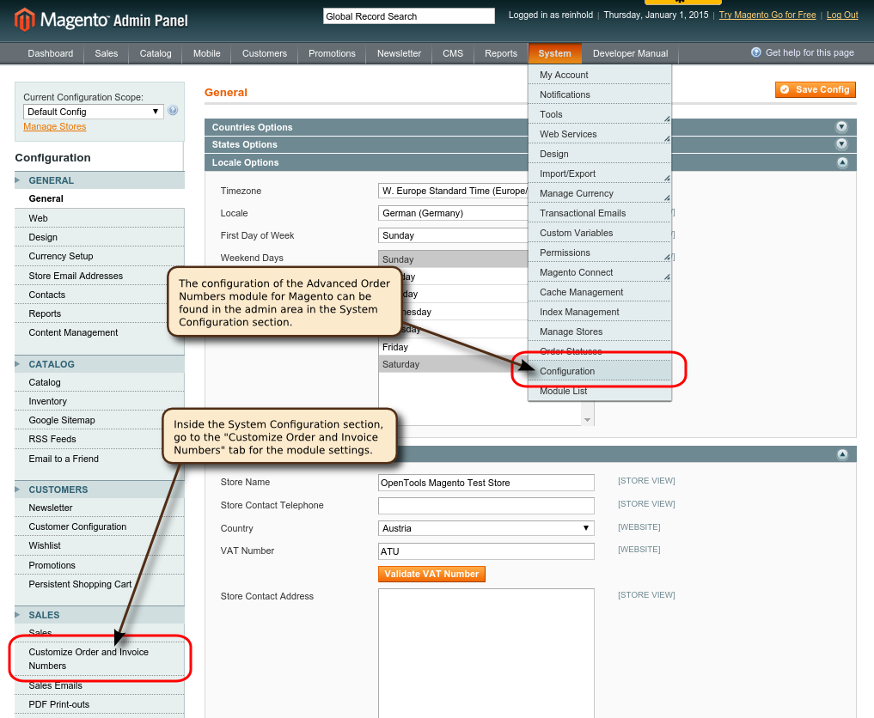Image resolution: width=874 pixels, height=718 pixels.
Task: Click the Magento logo icon
Action: [25, 20]
